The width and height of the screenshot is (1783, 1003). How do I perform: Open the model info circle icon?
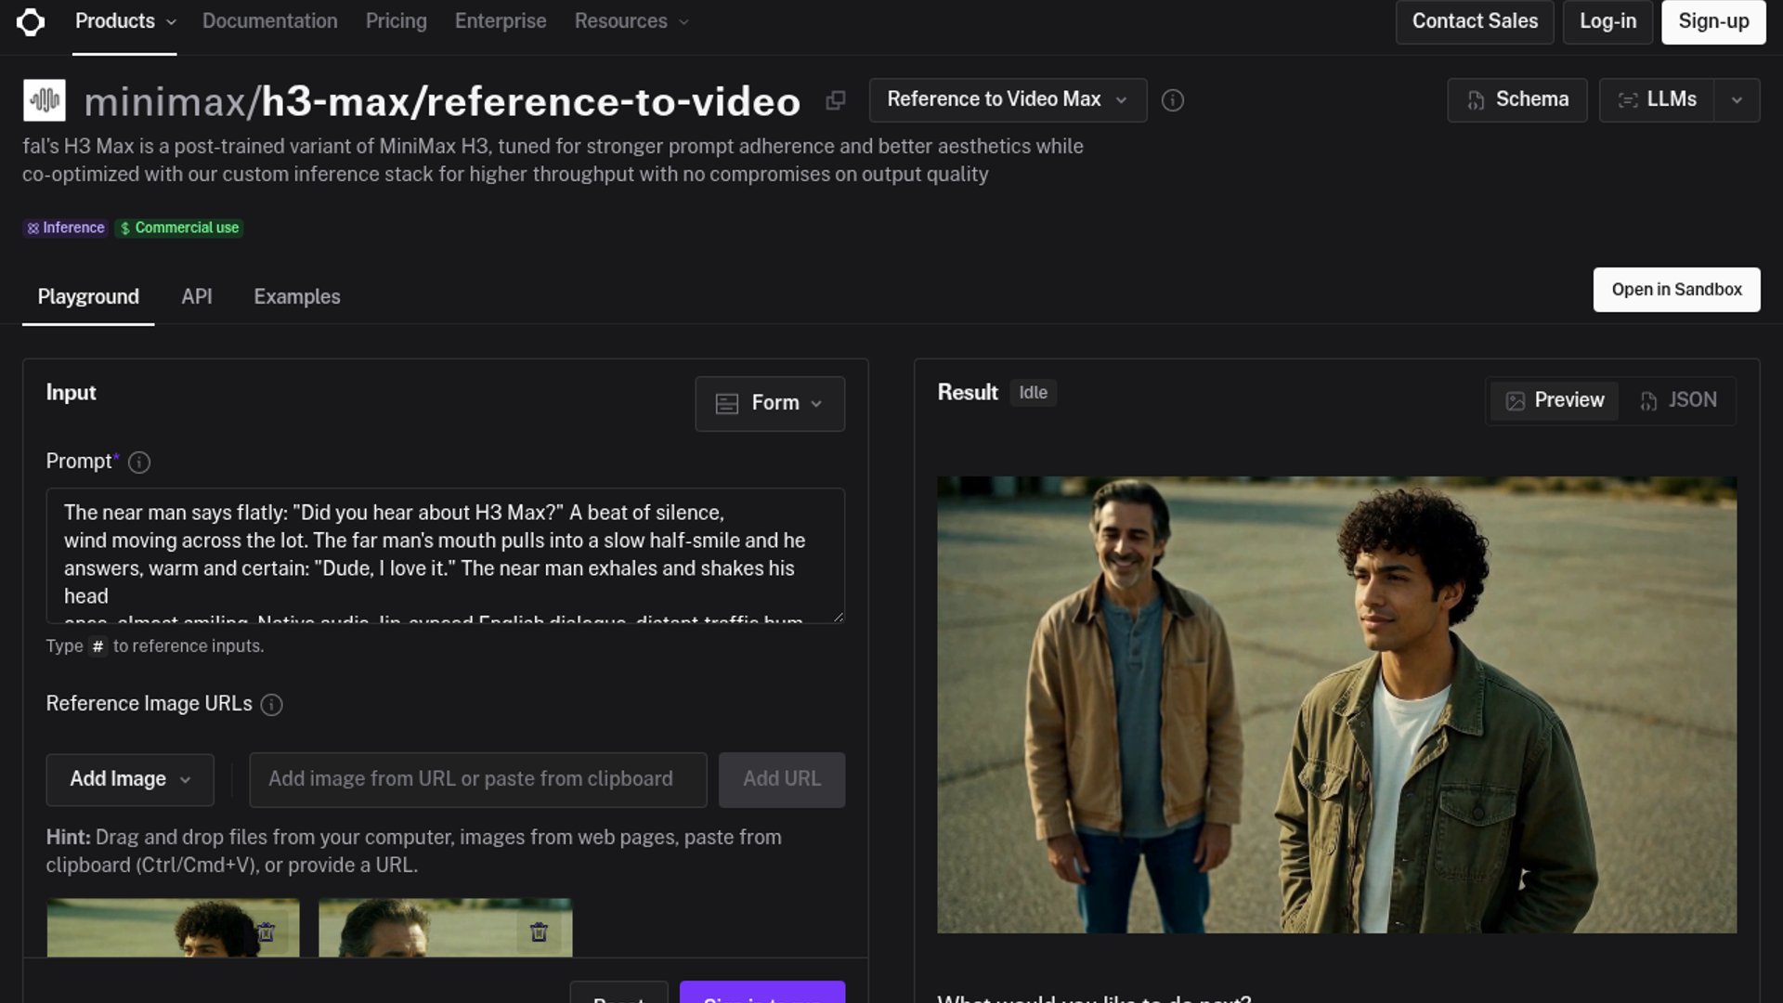coord(1173,100)
